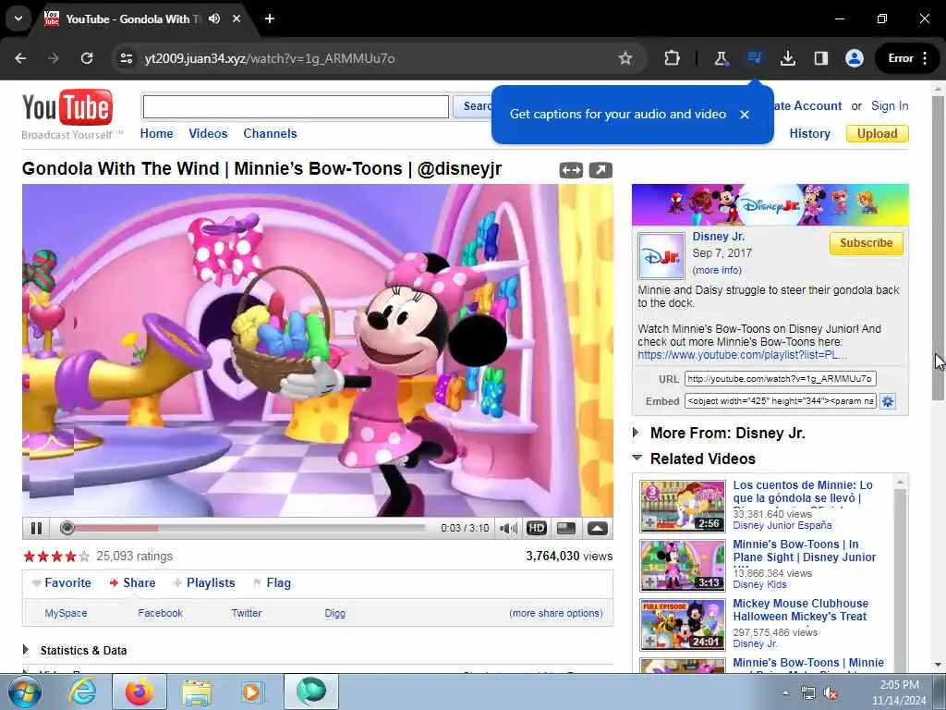Viewport: 946px width, 710px height.
Task: Select the Embed code text field
Action: pyautogui.click(x=780, y=401)
